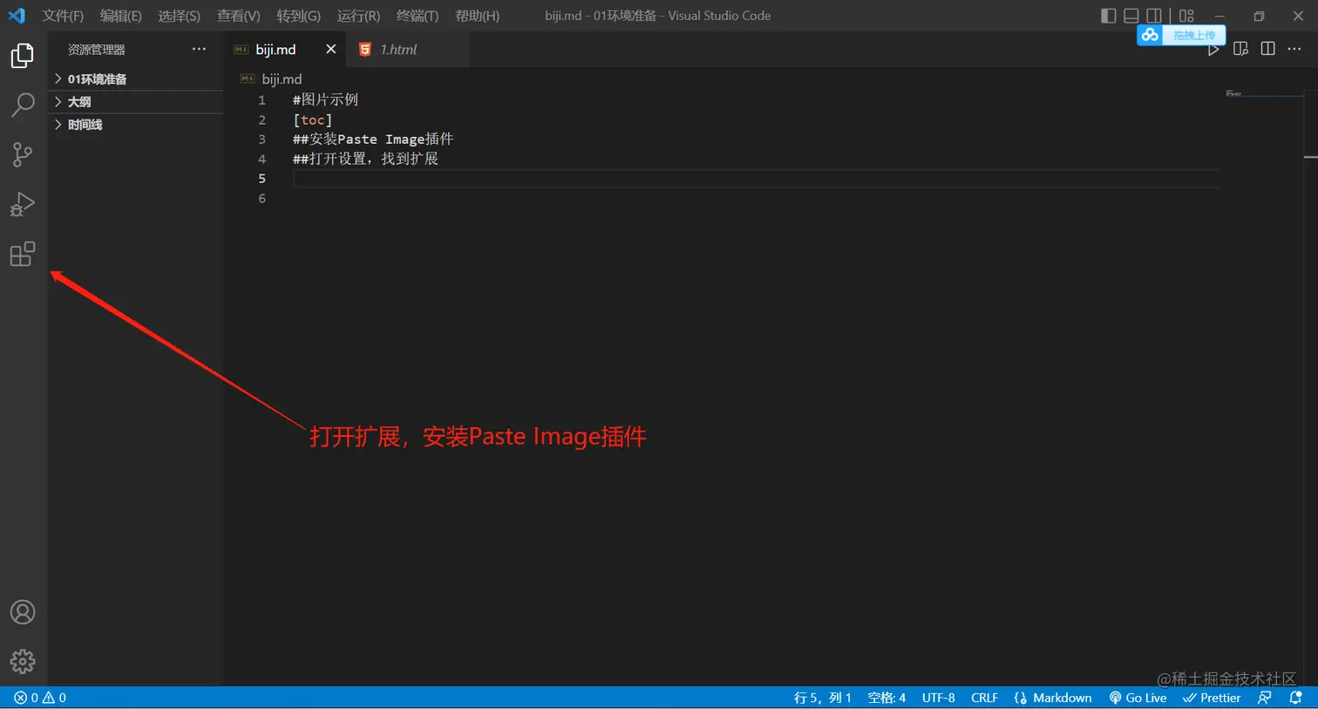Image resolution: width=1318 pixels, height=709 pixels.
Task: Open the 运行(R) menu
Action: 358,16
